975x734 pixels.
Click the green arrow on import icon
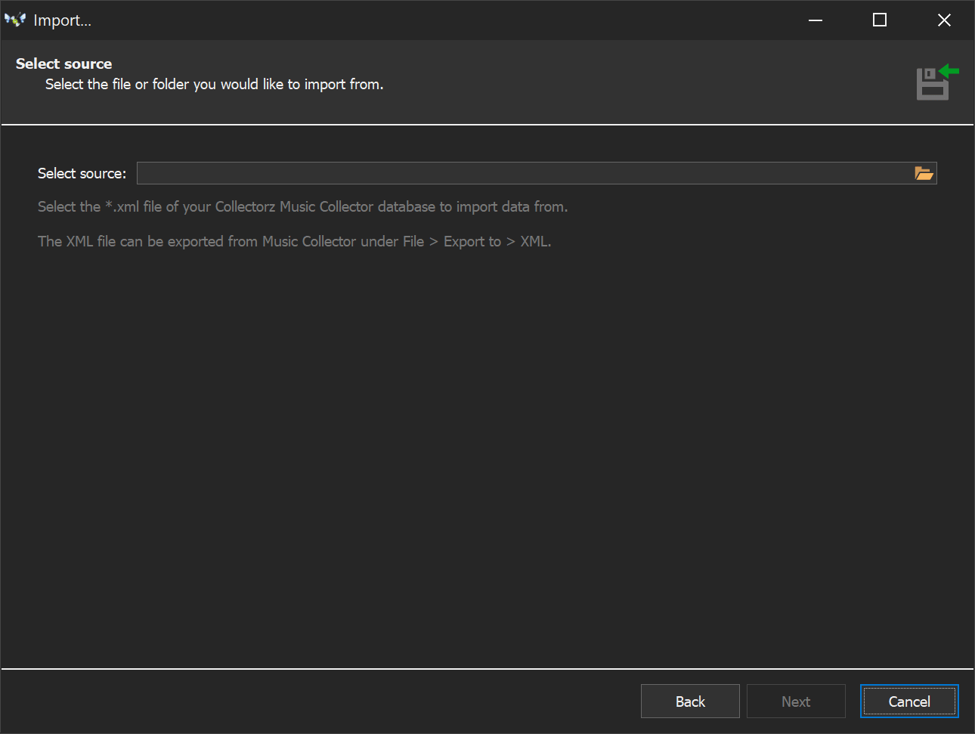pos(949,71)
